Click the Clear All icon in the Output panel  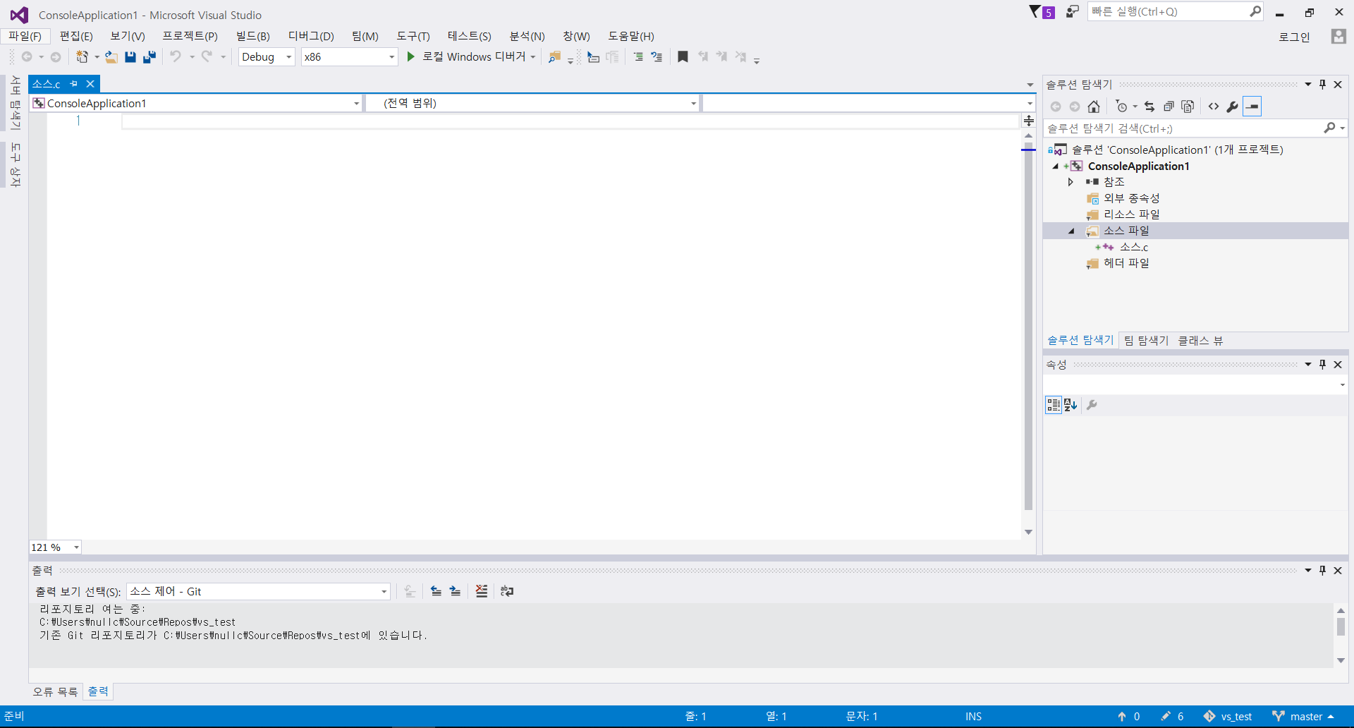pos(482,591)
